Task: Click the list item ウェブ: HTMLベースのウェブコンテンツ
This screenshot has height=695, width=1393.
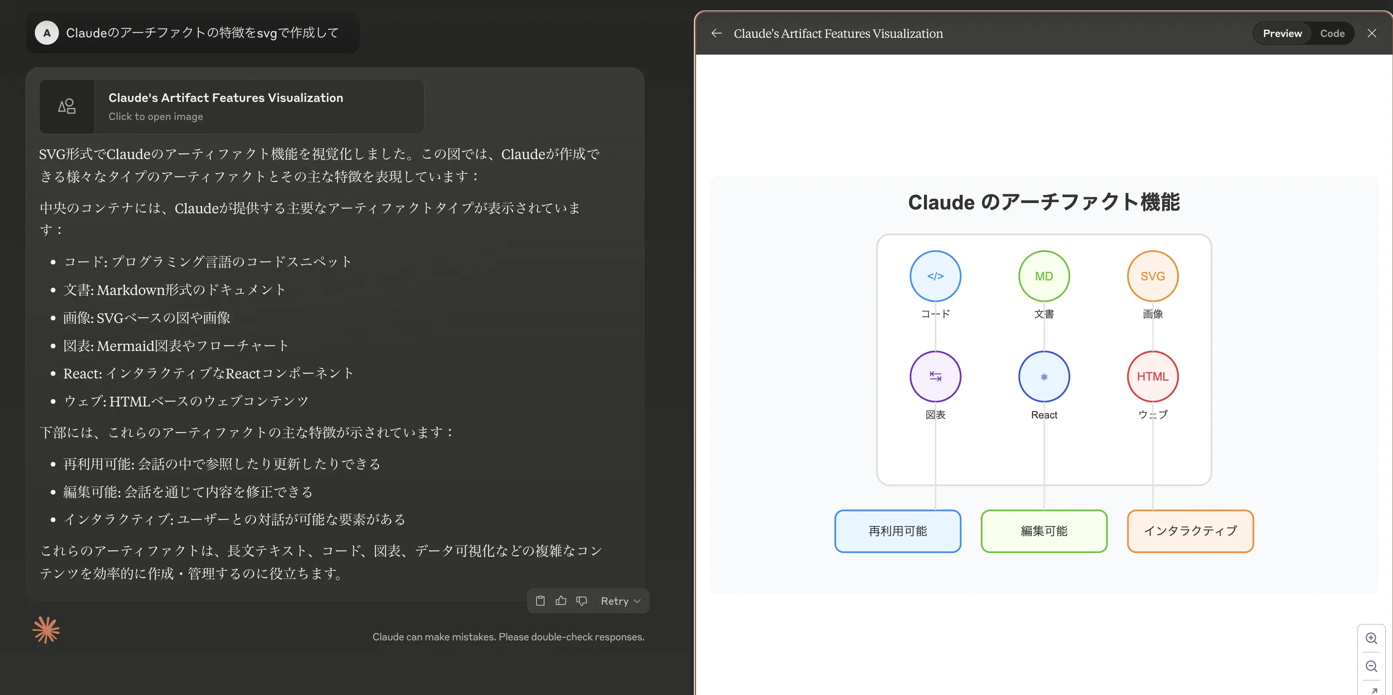Action: 186,401
